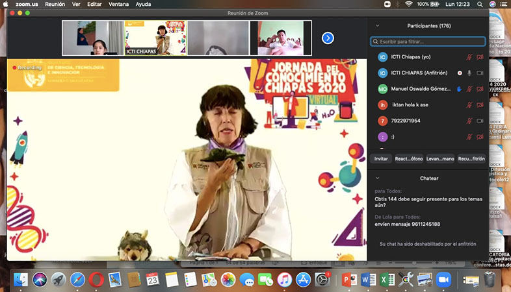Open the zoom.us application menu

(x=27, y=5)
